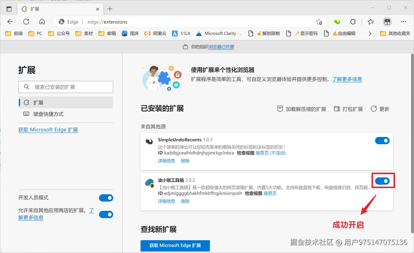Click the 更新 extensions button
Image resolution: width=414 pixels, height=253 pixels.
[380, 109]
